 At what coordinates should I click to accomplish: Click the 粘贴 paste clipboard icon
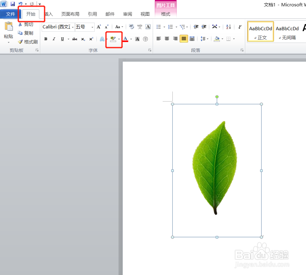(x=9, y=26)
